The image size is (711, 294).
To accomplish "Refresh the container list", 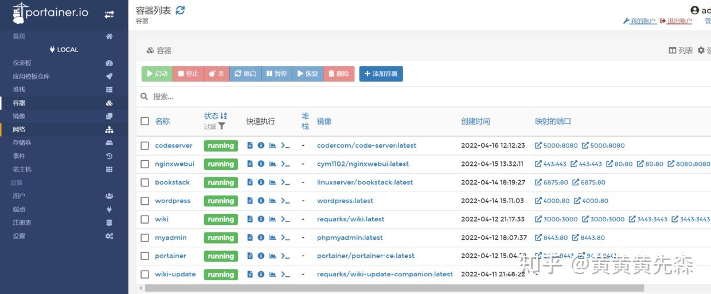I will (180, 10).
